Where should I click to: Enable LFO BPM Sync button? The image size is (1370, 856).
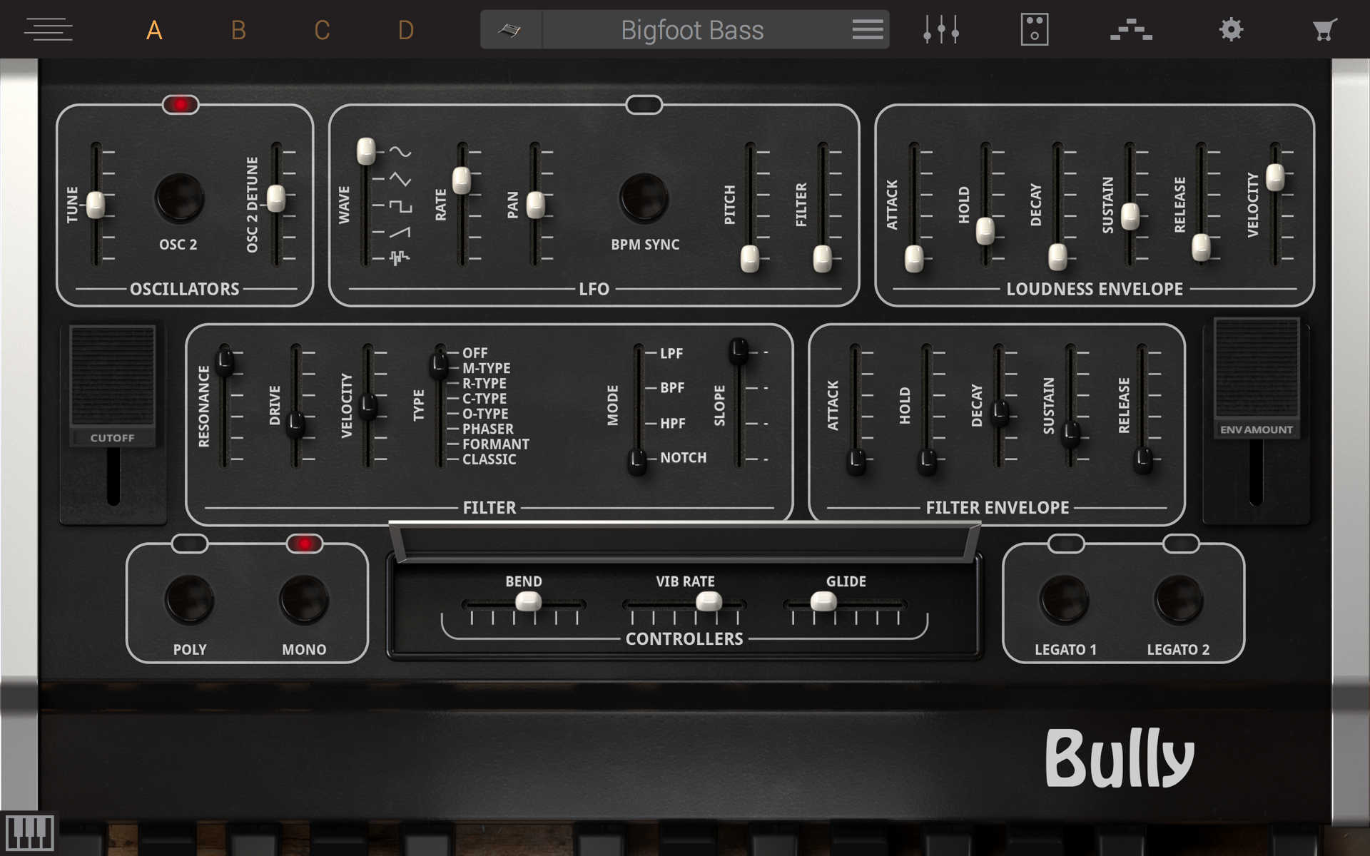click(x=644, y=198)
